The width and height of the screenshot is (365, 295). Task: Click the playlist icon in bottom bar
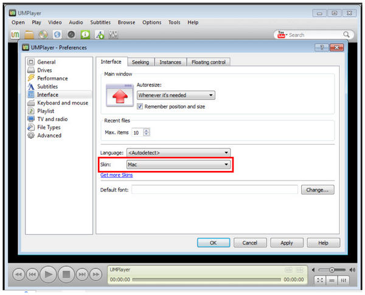(x=332, y=280)
